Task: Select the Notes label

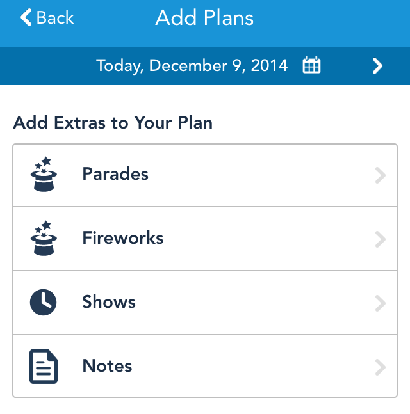Action: pyautogui.click(x=107, y=366)
